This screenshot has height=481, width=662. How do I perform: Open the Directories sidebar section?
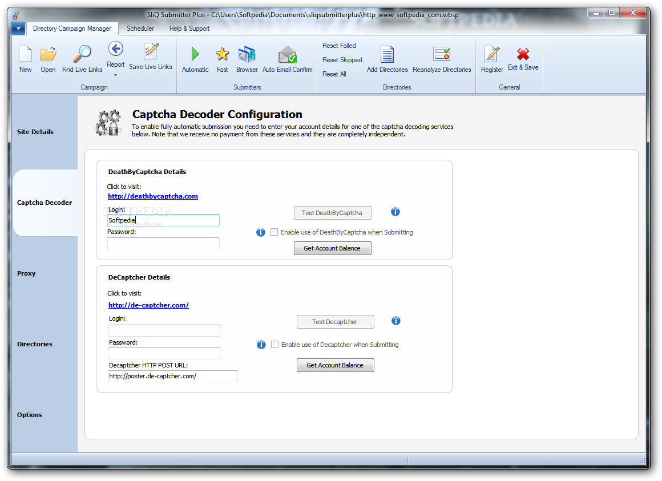[35, 344]
